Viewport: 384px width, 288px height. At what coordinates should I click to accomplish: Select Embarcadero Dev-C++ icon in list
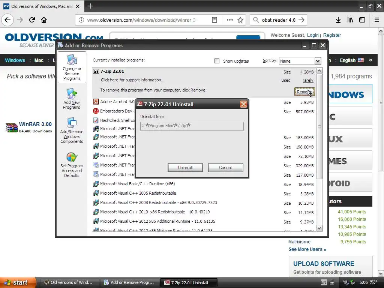pos(96,111)
